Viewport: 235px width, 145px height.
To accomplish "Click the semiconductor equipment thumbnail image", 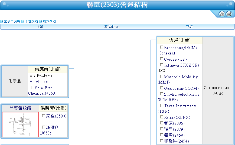I will coord(20,125).
